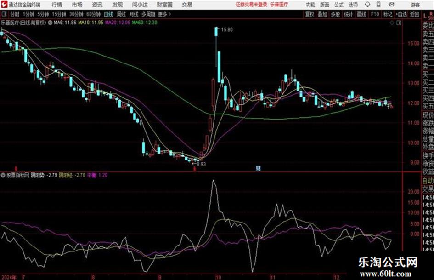Click the 复权 toolbar button
Image resolution: width=434 pixels, height=280 pixels.
click(x=310, y=14)
